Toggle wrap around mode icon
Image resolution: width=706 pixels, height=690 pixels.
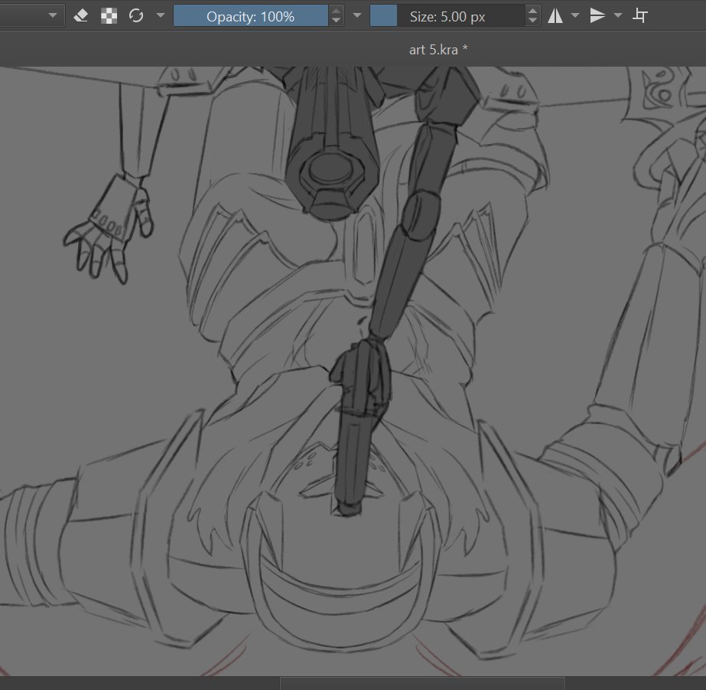(639, 16)
